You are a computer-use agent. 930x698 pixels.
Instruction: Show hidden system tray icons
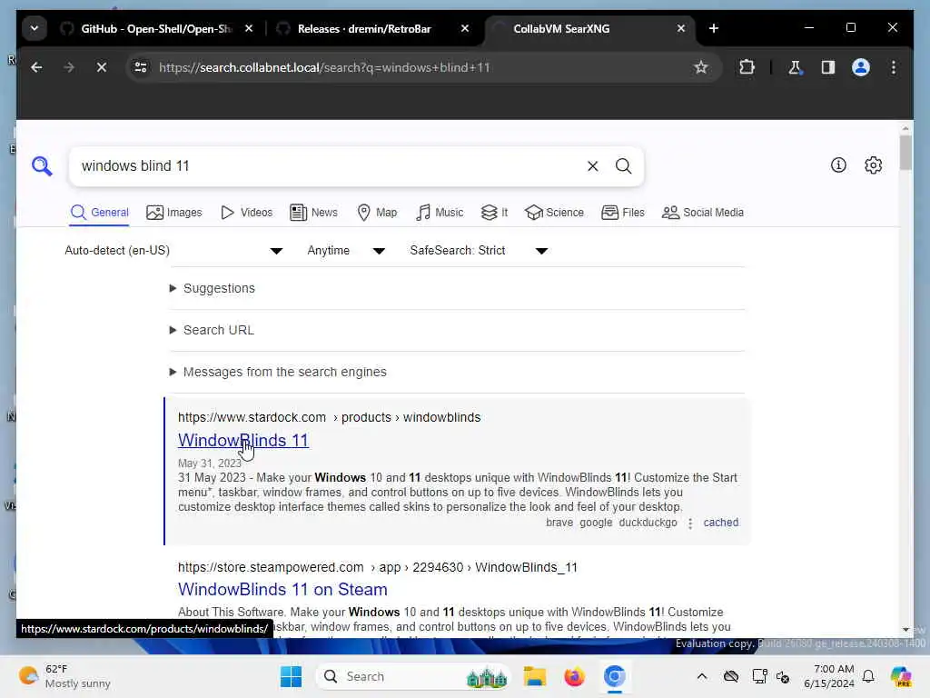coord(702,676)
